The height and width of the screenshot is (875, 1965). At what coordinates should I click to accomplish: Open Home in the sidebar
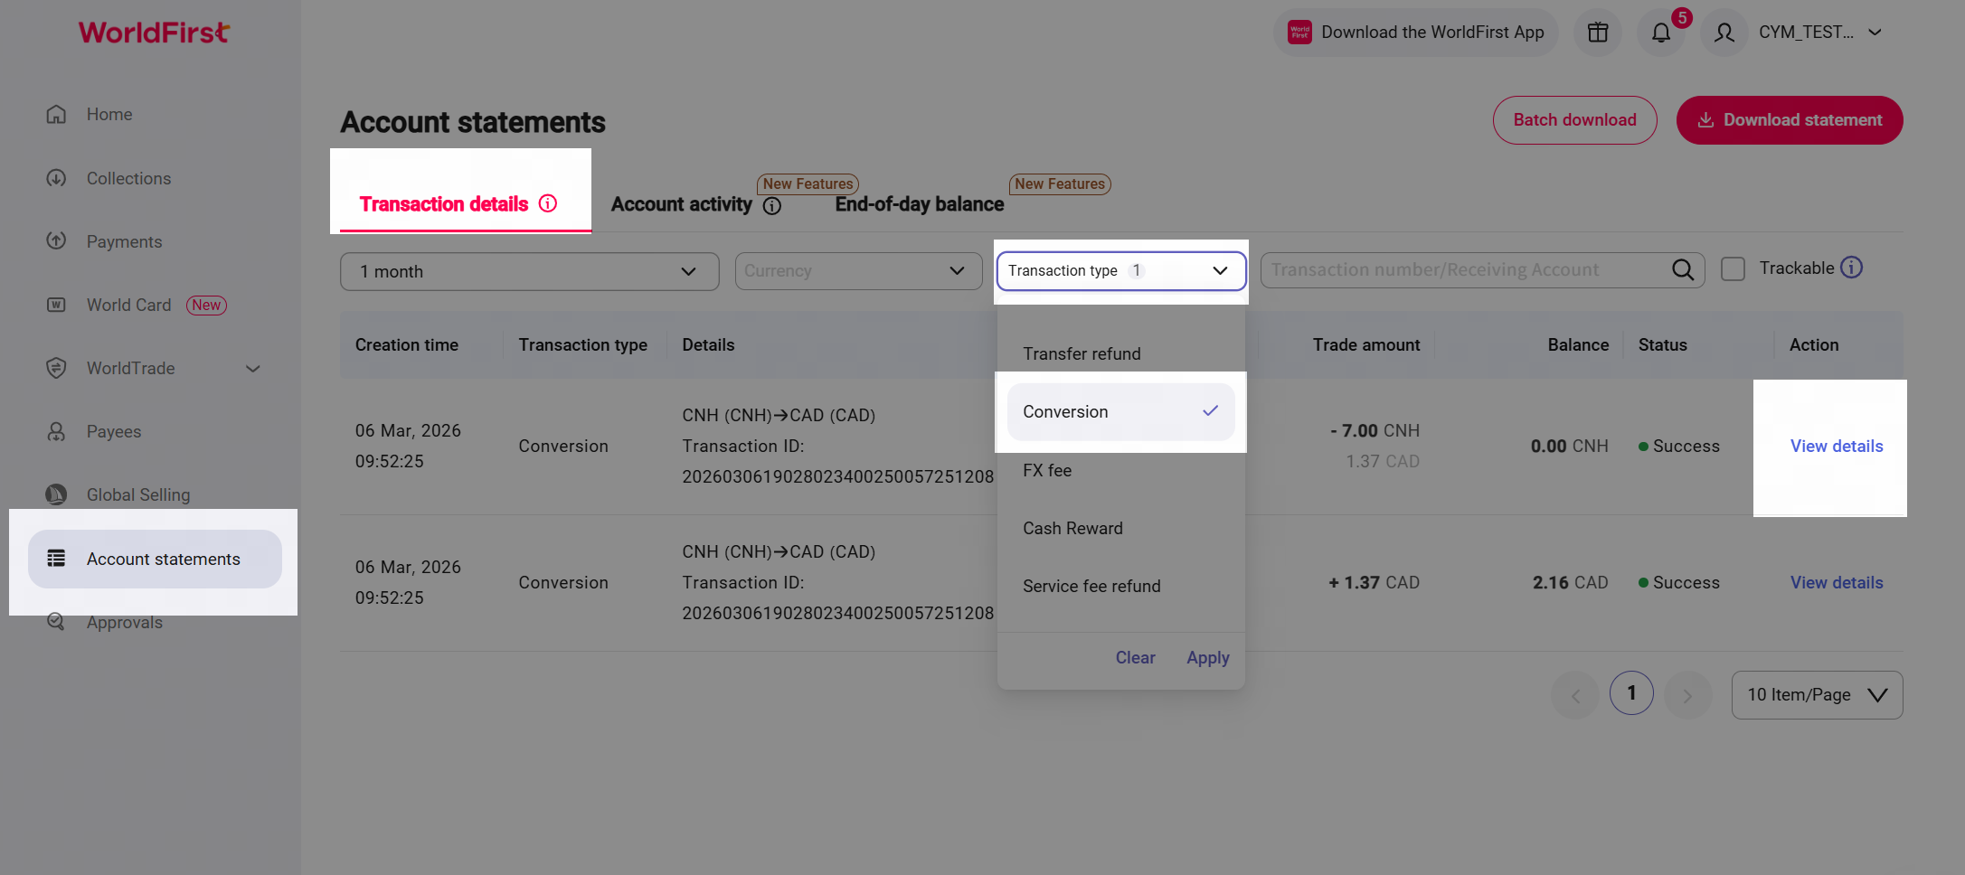point(109,115)
